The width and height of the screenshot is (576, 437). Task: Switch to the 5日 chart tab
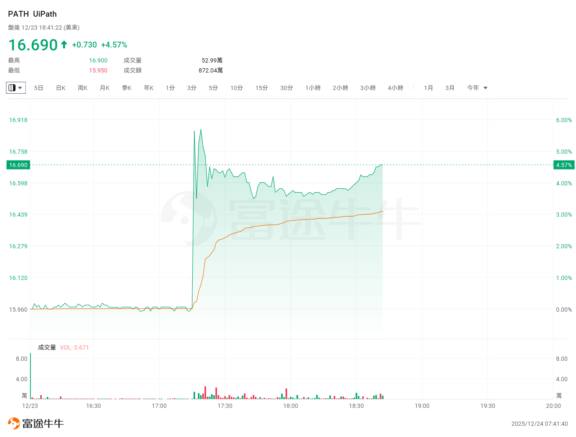(x=38, y=88)
